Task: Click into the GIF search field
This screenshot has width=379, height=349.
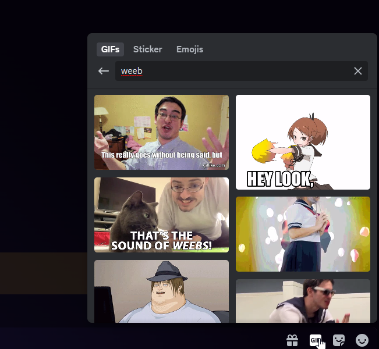Action: pyautogui.click(x=233, y=71)
